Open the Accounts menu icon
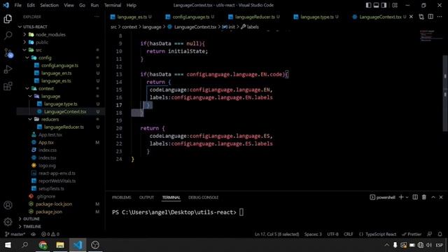 tap(8, 205)
